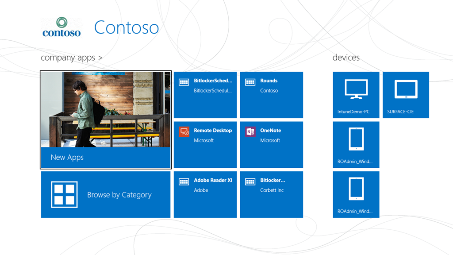The width and height of the screenshot is (453, 255).
Task: Click the Rounds app name text
Action: tap(269, 81)
